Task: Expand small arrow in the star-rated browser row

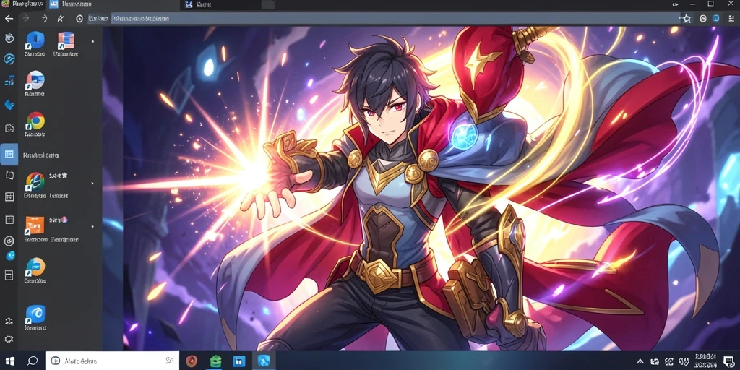Action: (x=92, y=183)
